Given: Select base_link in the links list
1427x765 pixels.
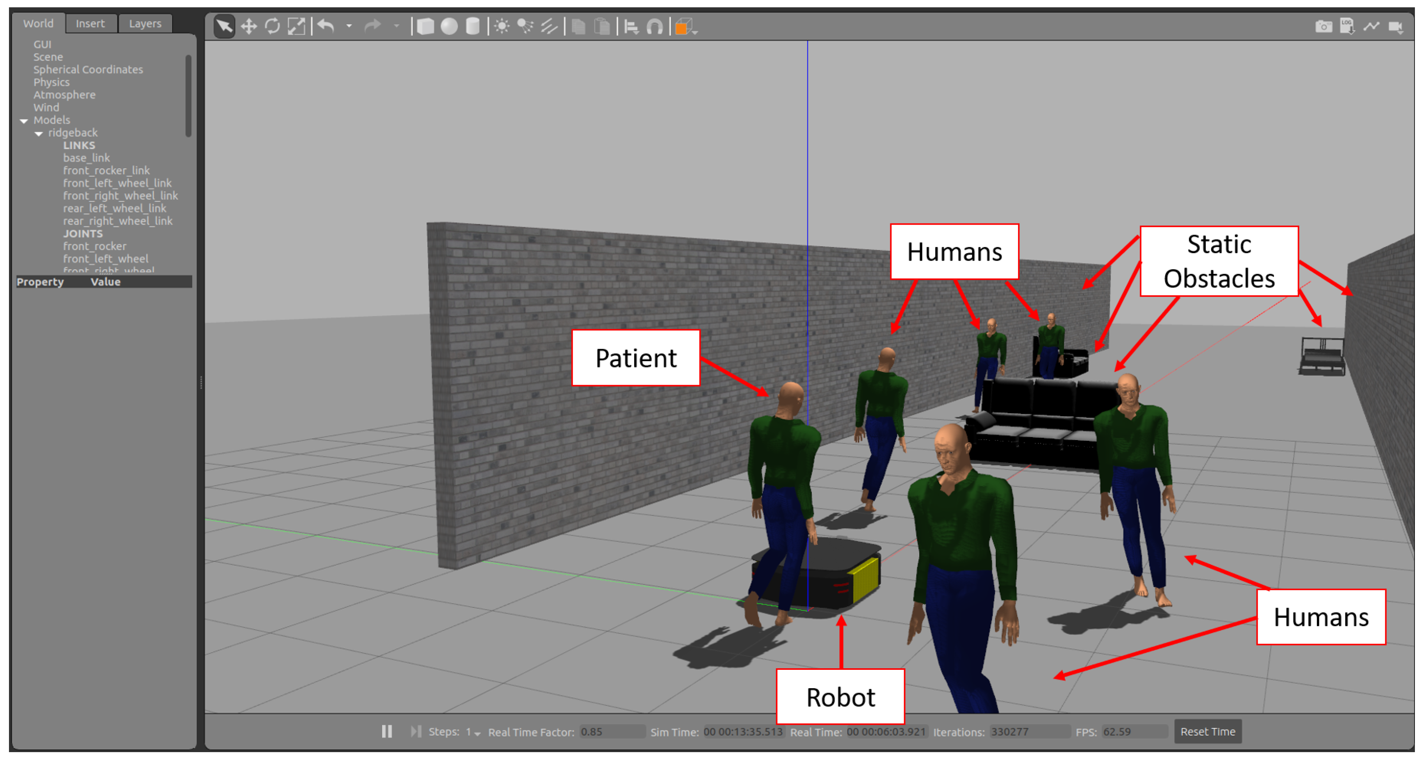Looking at the screenshot, I should pyautogui.click(x=86, y=158).
